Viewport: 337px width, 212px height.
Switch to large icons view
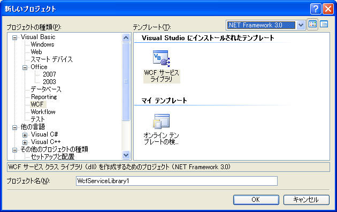point(312,25)
